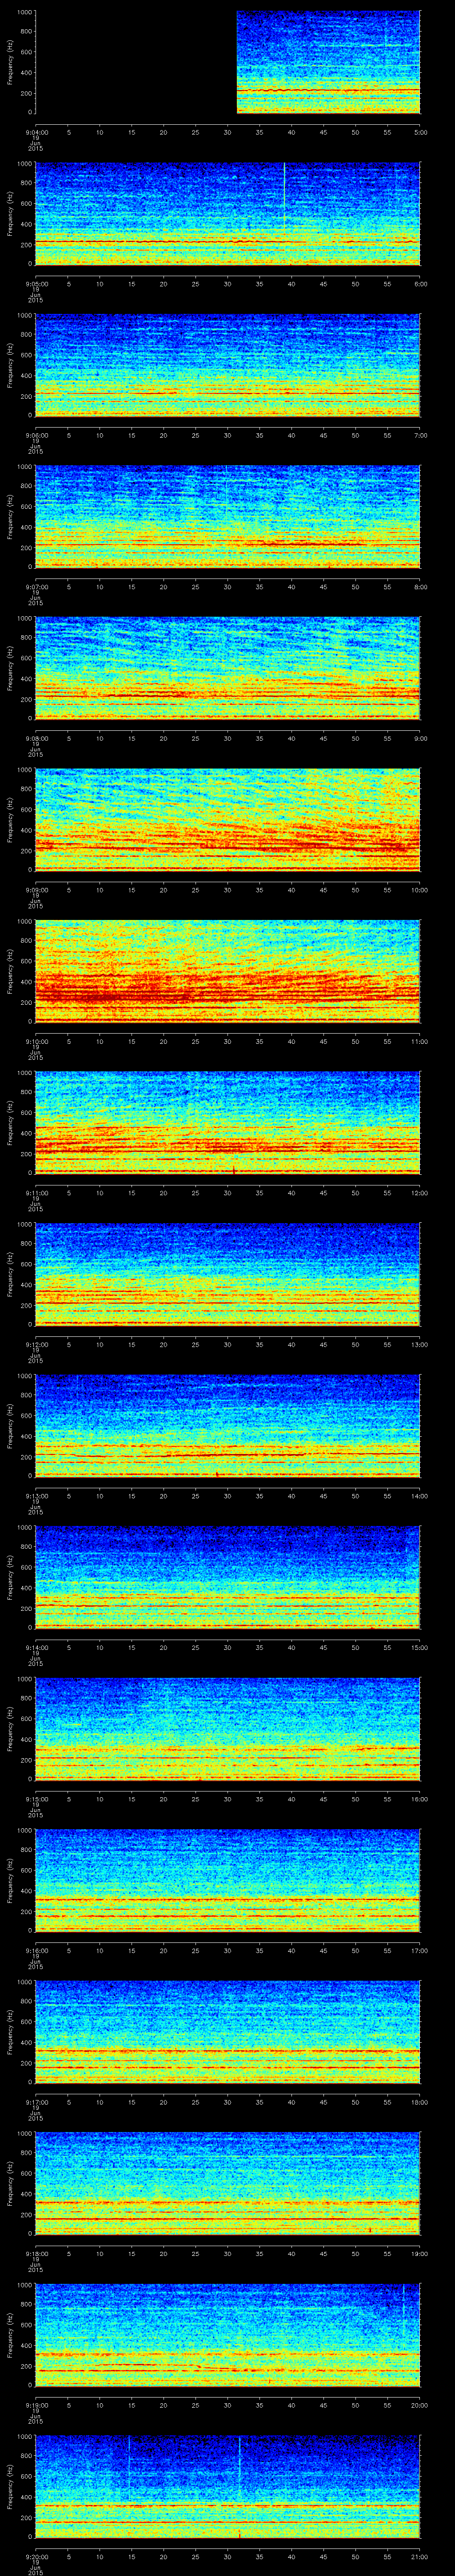This screenshot has width=455, height=2576.
Task: Select the spectrogram panel starting at 9:17:00
Action: [x=228, y=2032]
